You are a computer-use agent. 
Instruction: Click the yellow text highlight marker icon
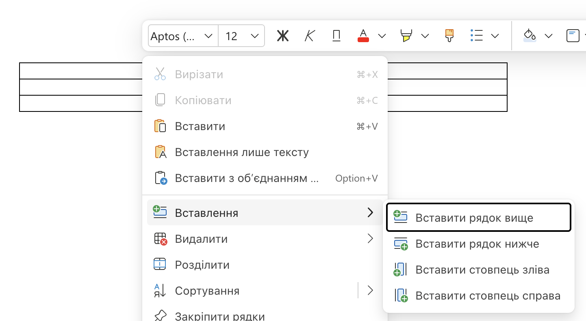[406, 36]
